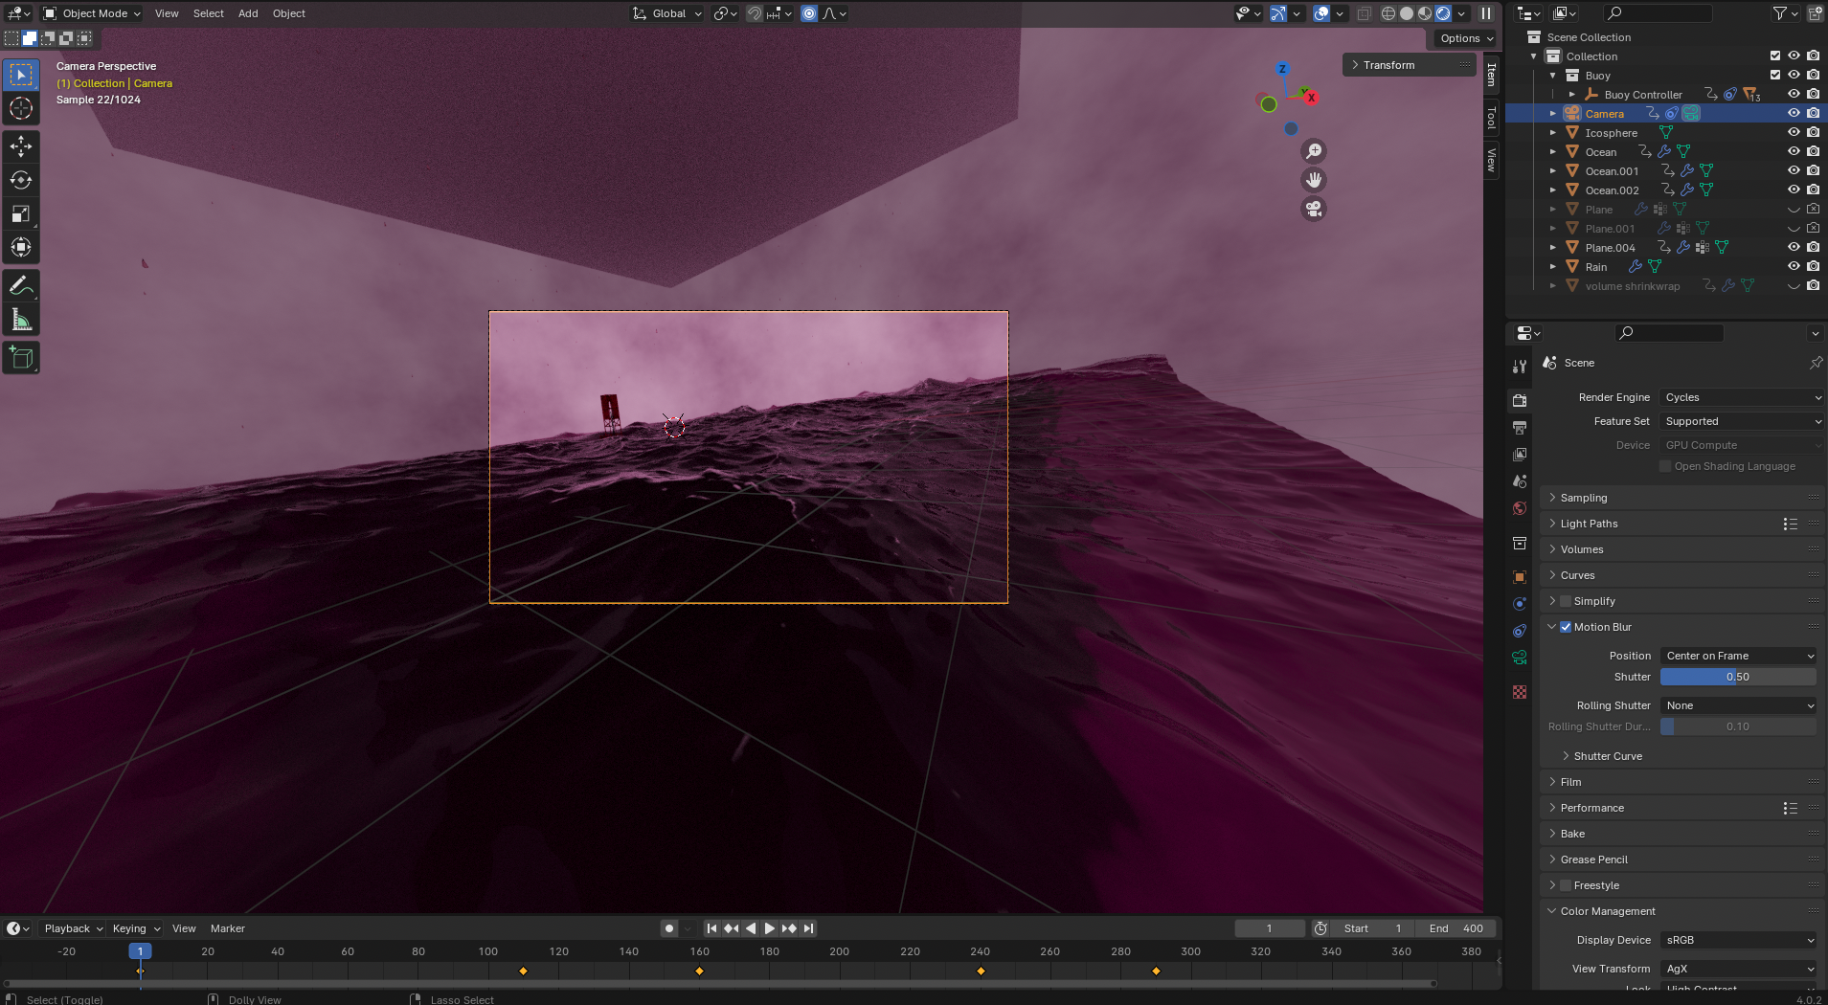1828x1005 pixels.
Task: Adjust the Shutter value slider
Action: point(1738,677)
